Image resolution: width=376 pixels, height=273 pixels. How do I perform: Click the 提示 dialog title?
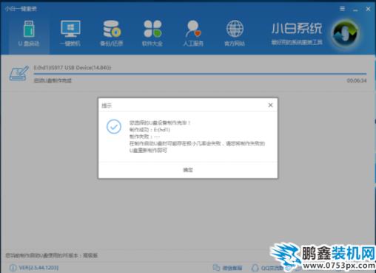(x=107, y=106)
